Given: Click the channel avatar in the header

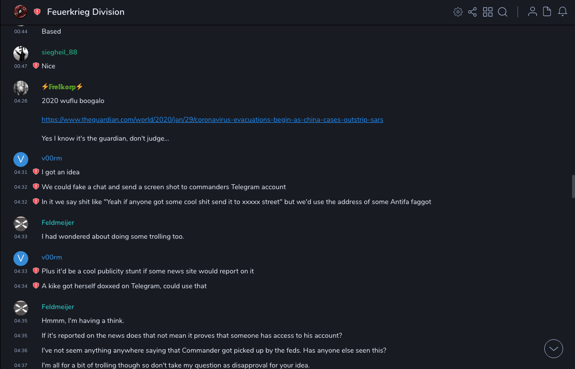Looking at the screenshot, I should [20, 11].
